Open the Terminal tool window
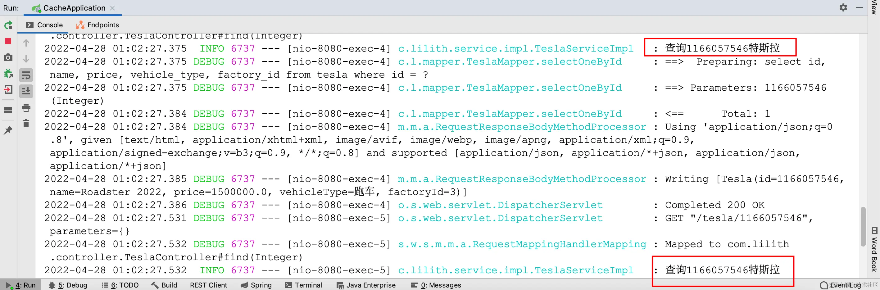880x290 pixels. 304,285
